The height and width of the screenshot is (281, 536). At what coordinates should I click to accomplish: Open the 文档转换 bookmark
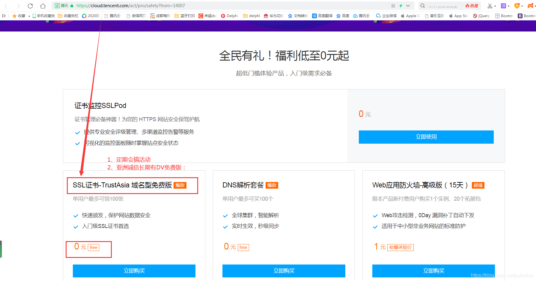298,16
